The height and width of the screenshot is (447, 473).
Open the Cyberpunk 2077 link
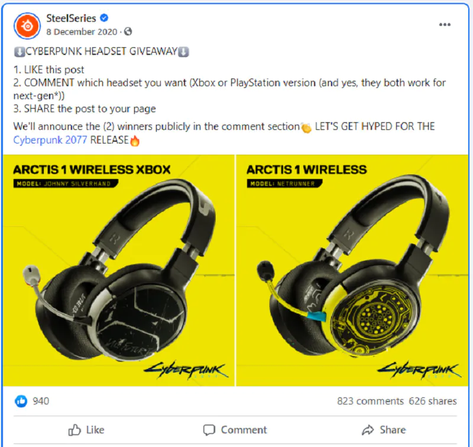pyautogui.click(x=50, y=140)
